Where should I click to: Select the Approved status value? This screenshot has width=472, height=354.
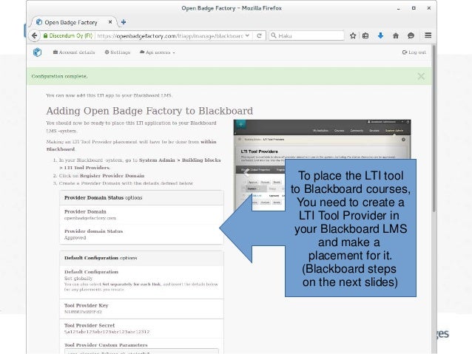75,238
